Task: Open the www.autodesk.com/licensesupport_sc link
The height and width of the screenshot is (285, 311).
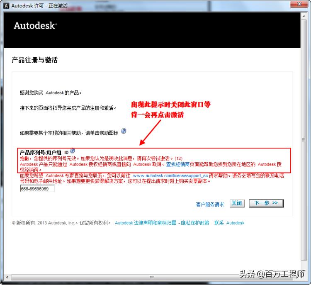Action: click(170, 175)
